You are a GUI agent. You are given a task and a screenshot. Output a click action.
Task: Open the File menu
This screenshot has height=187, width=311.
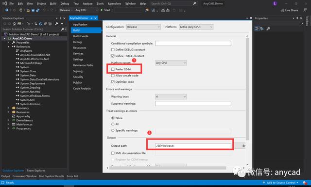[x=12, y=3]
